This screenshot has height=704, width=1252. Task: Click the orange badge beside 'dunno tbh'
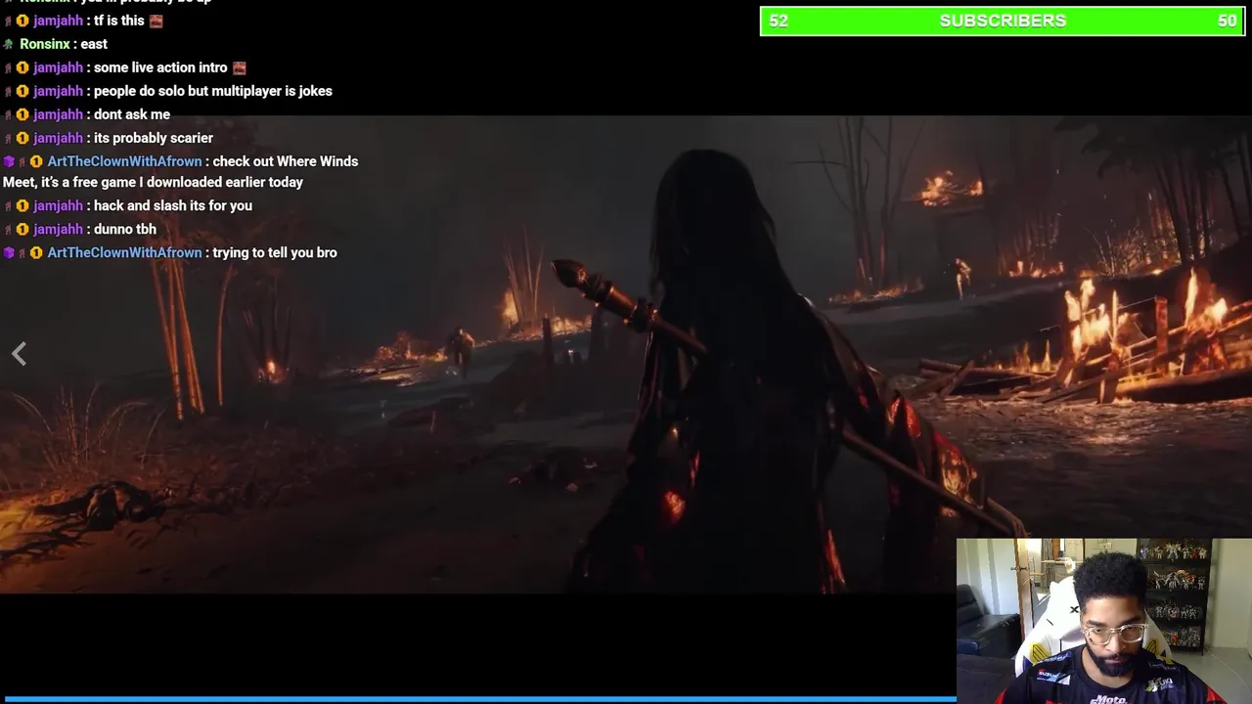pyautogui.click(x=22, y=229)
